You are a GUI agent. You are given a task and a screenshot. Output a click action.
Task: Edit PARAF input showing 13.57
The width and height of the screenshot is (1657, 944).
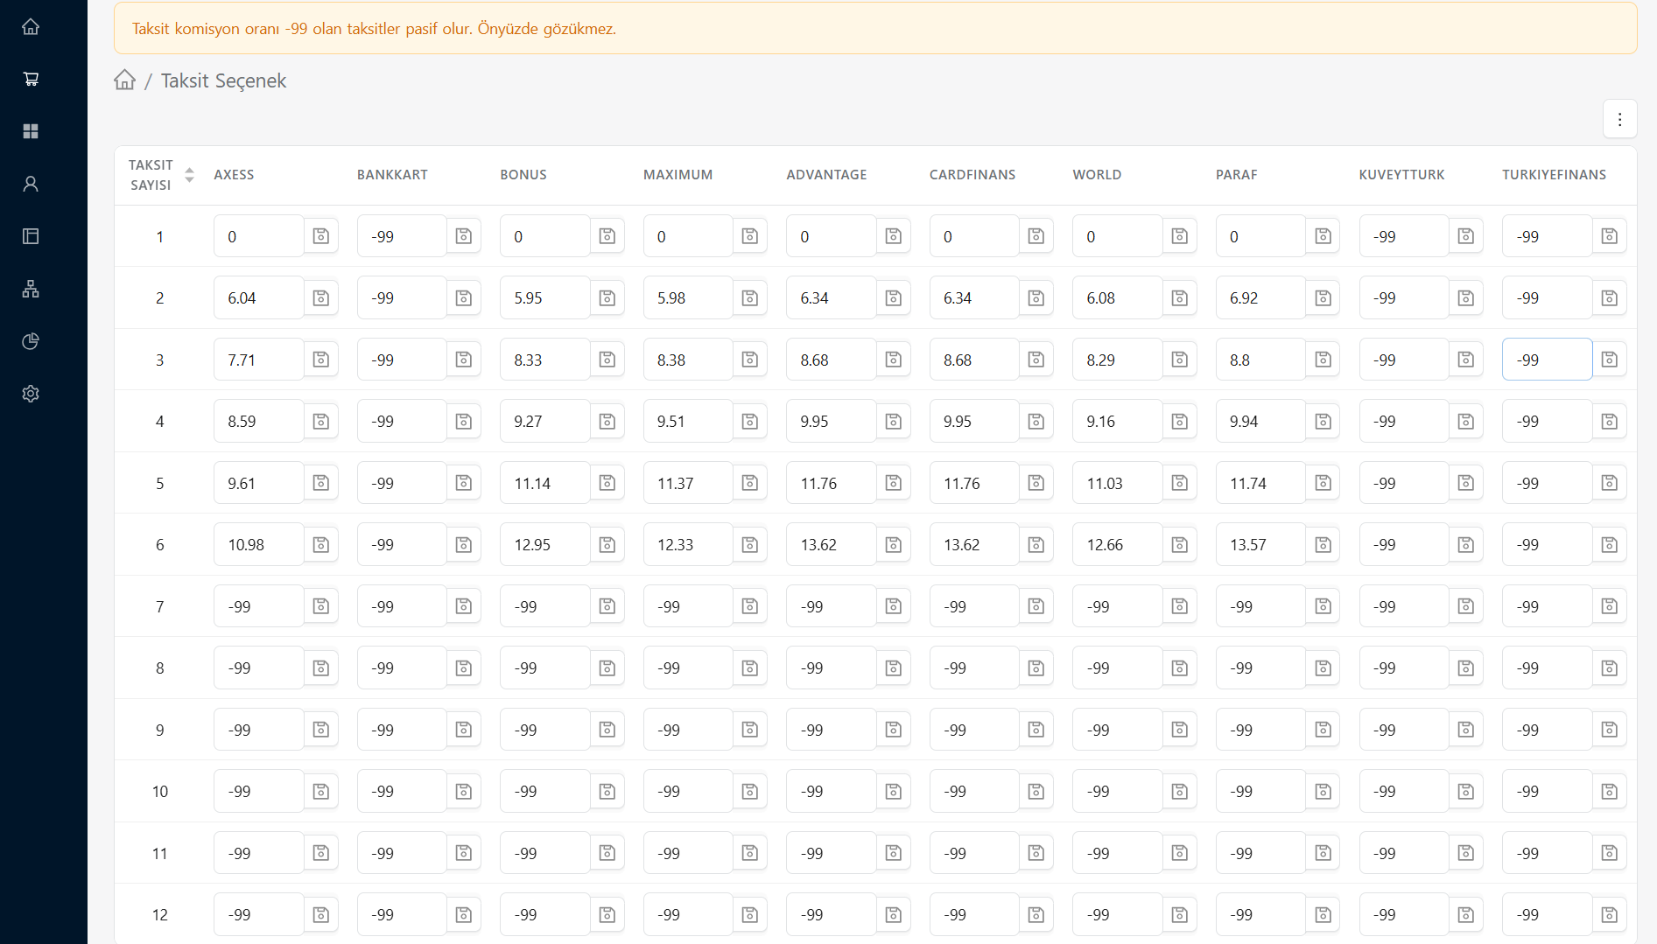[x=1261, y=545]
